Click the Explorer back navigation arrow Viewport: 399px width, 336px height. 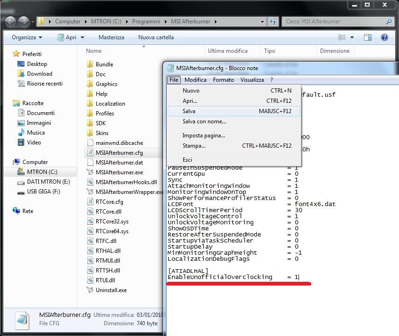point(11,21)
